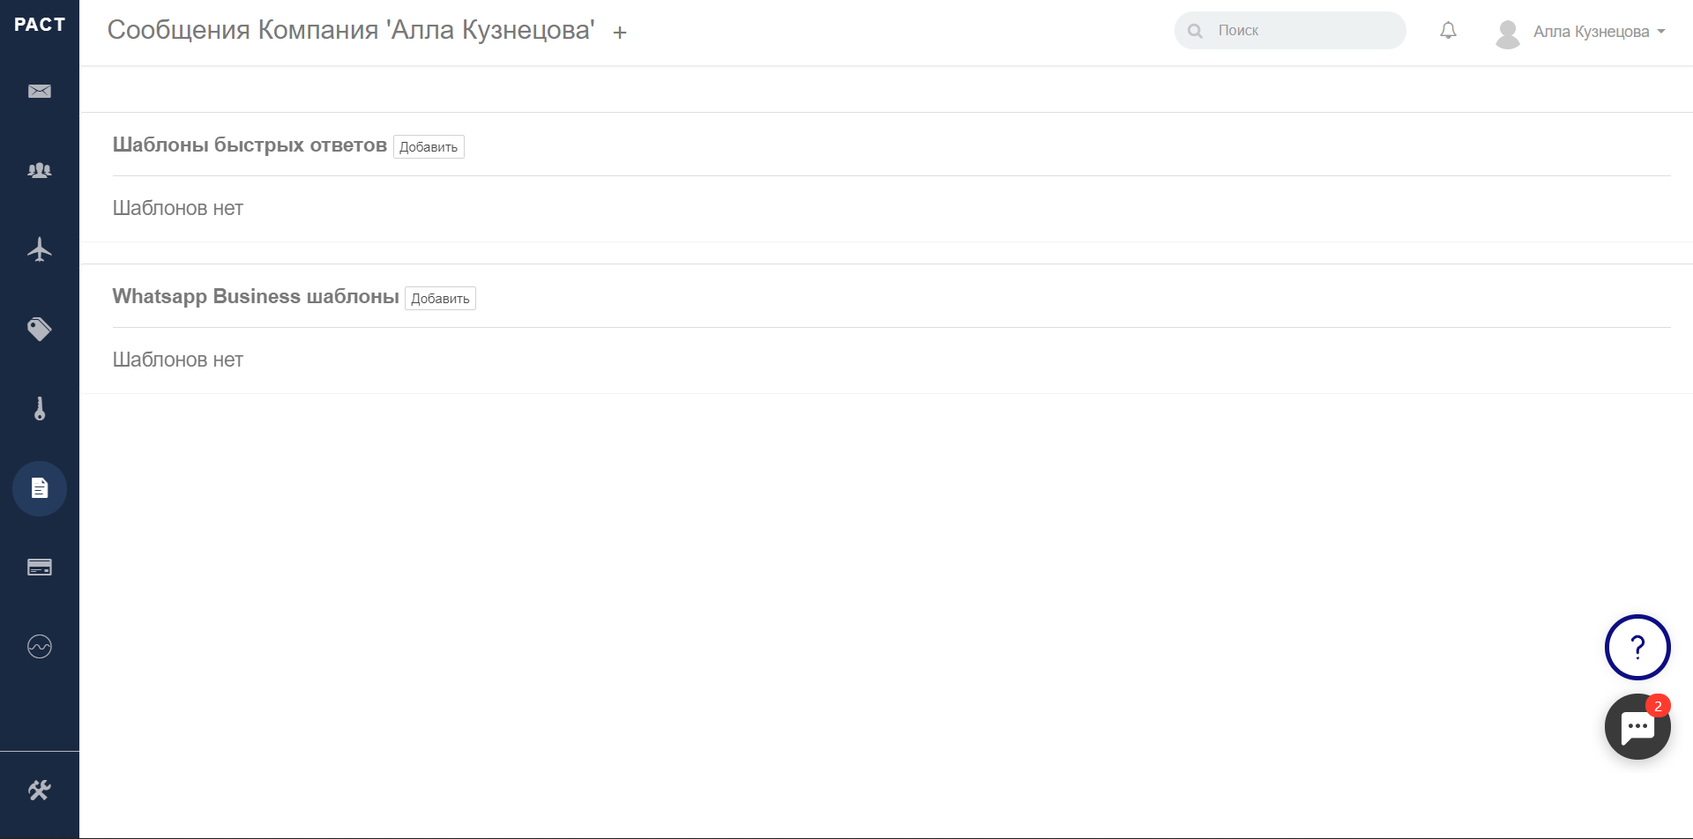
Task: Open the chat widget with 2 unread
Action: 1637,727
